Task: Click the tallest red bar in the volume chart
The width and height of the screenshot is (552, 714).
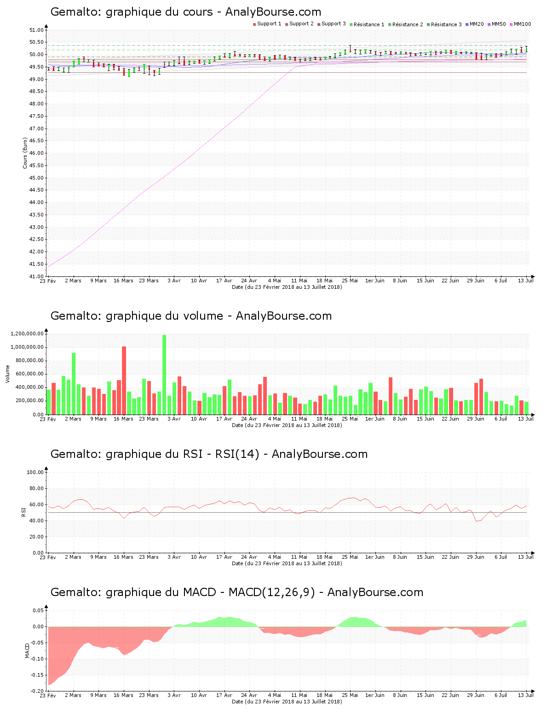Action: pyautogui.click(x=124, y=380)
